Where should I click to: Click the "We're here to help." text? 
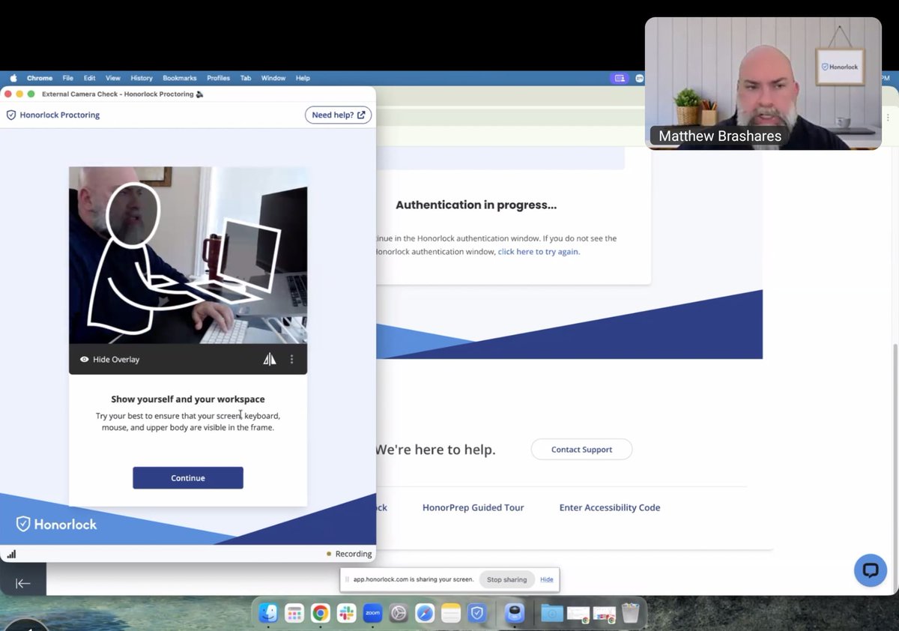(435, 450)
